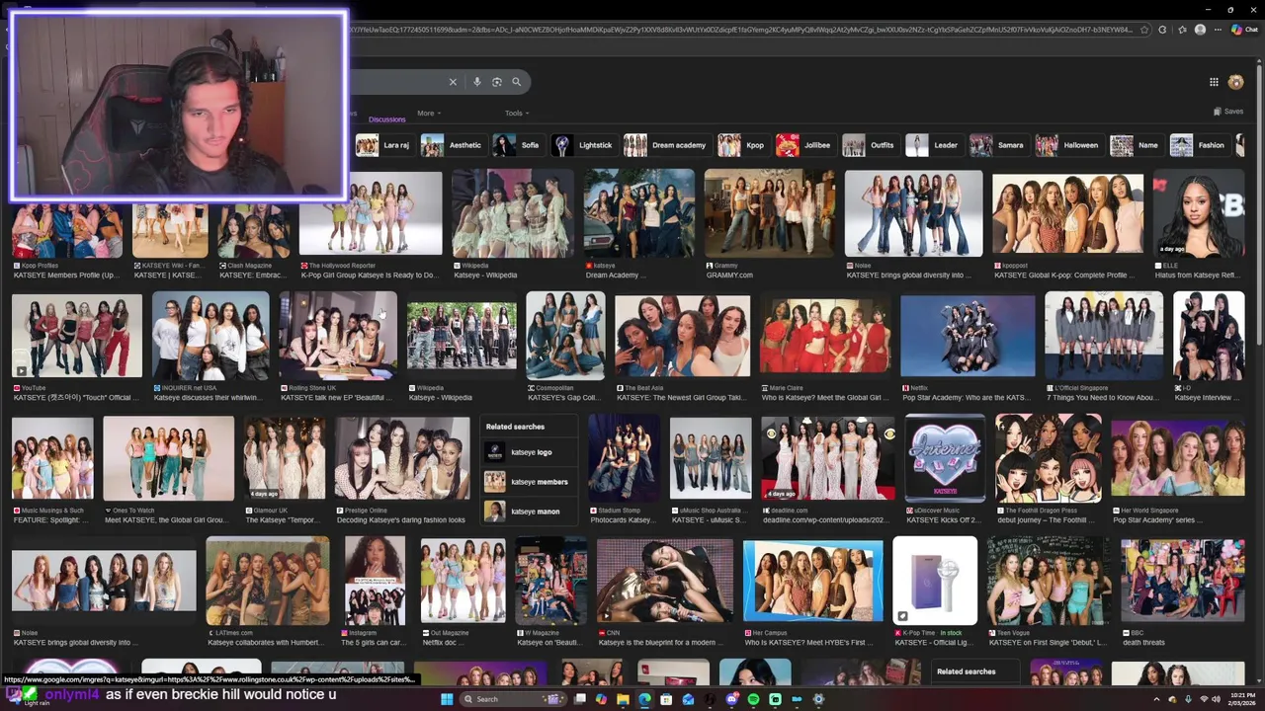1265x711 pixels.
Task: Expand the More dropdown
Action: (429, 113)
